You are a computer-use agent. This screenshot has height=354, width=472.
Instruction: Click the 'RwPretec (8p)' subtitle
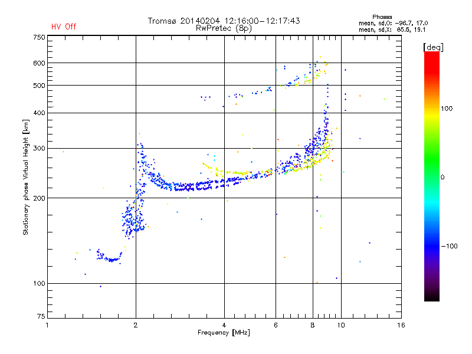click(x=224, y=28)
